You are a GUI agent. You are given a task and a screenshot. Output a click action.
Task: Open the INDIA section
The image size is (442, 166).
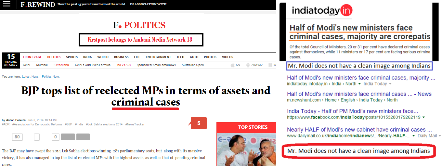click(87, 57)
